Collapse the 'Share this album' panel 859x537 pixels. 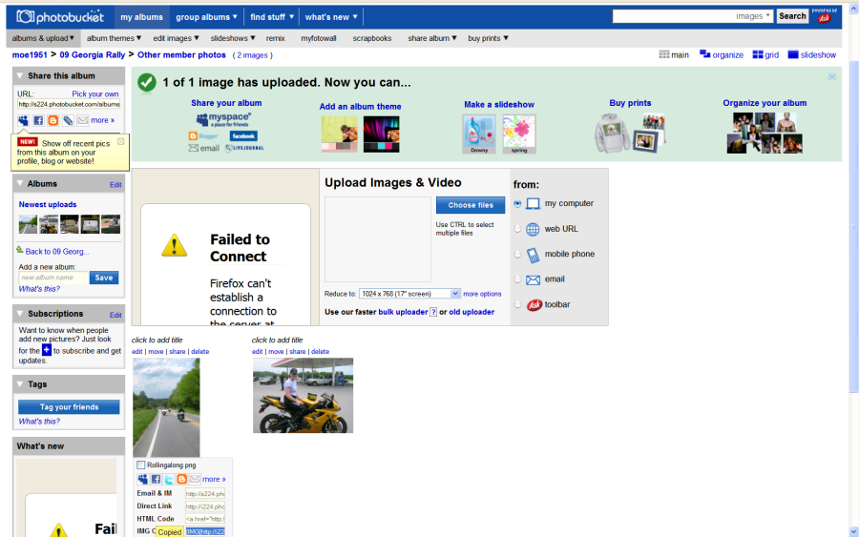[x=20, y=76]
